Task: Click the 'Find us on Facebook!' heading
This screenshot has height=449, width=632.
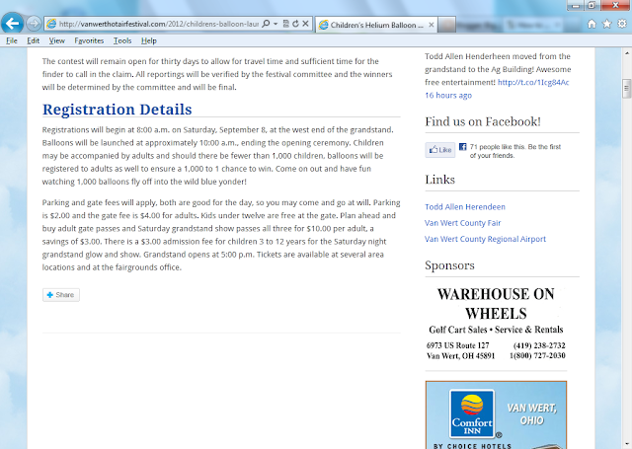Action: (x=483, y=121)
